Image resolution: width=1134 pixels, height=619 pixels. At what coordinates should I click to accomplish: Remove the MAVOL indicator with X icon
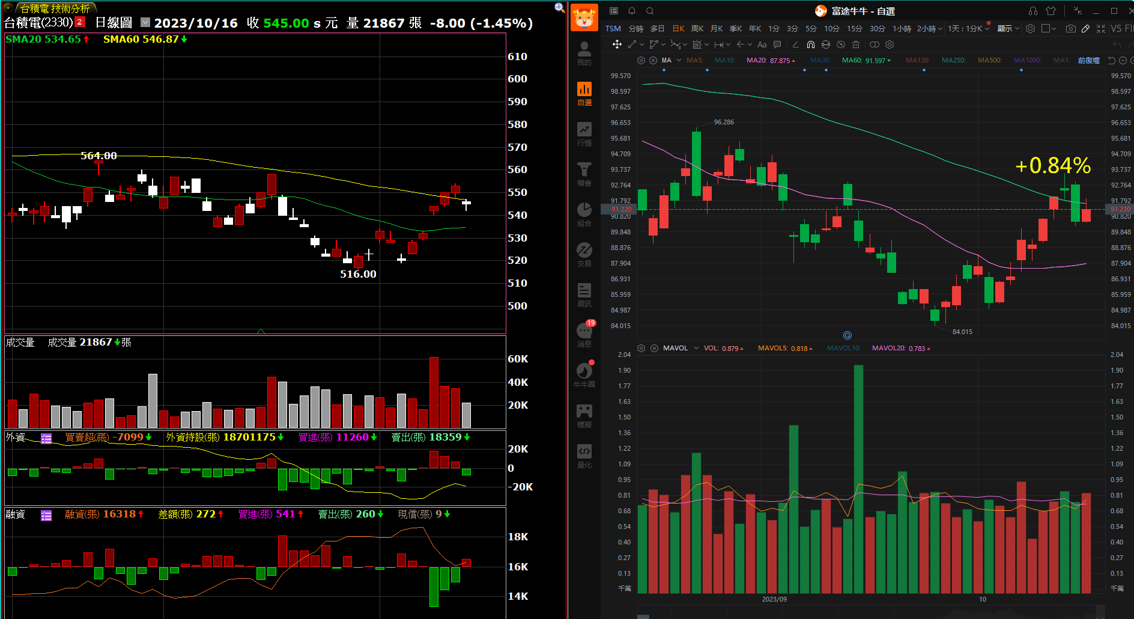[x=654, y=348]
